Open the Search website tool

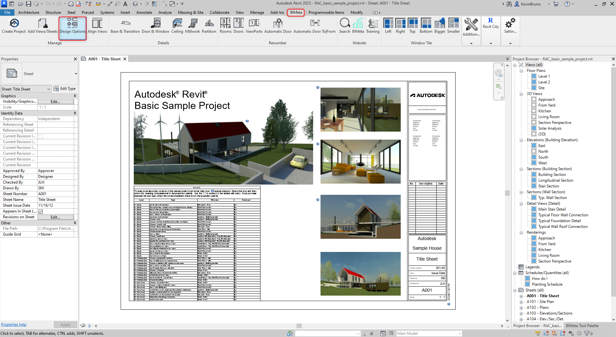345,26
